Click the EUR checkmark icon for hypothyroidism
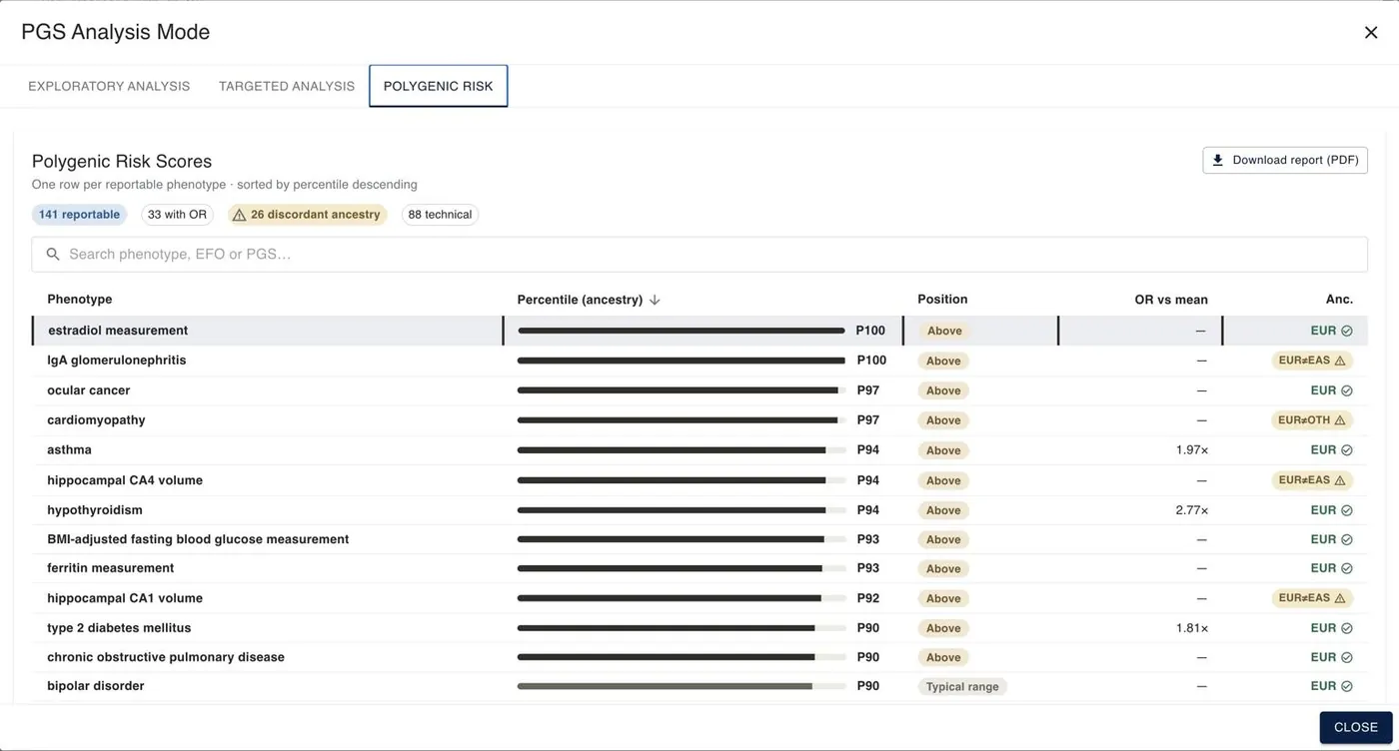 [x=1347, y=510]
